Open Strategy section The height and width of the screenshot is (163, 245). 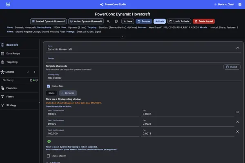click(x=19, y=105)
